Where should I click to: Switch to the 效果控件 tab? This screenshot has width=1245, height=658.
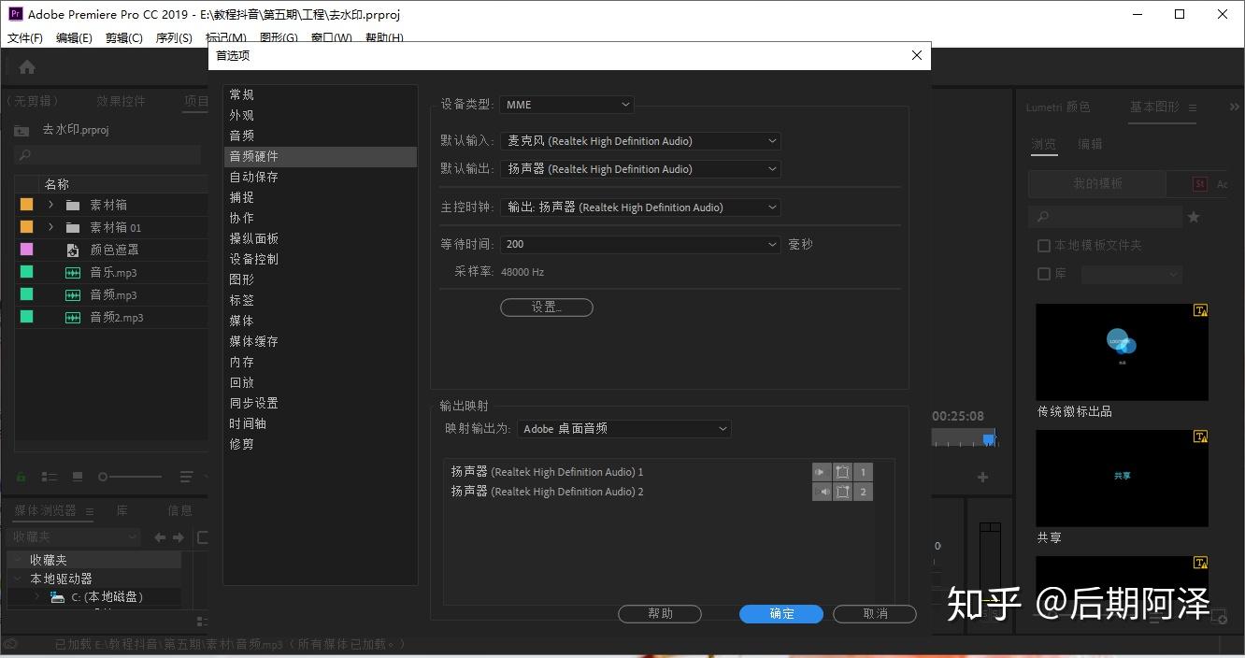pyautogui.click(x=121, y=101)
